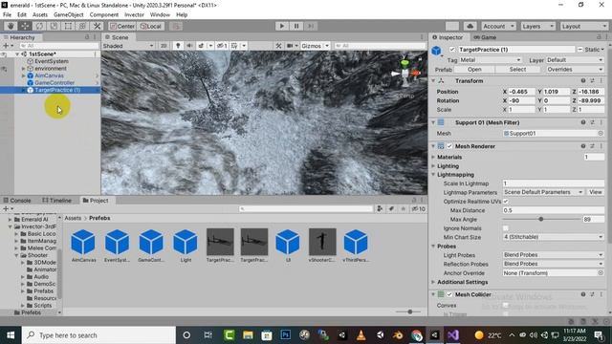Click the lightmap parameters View button
Screen dimensions: 612x344
click(x=596, y=192)
